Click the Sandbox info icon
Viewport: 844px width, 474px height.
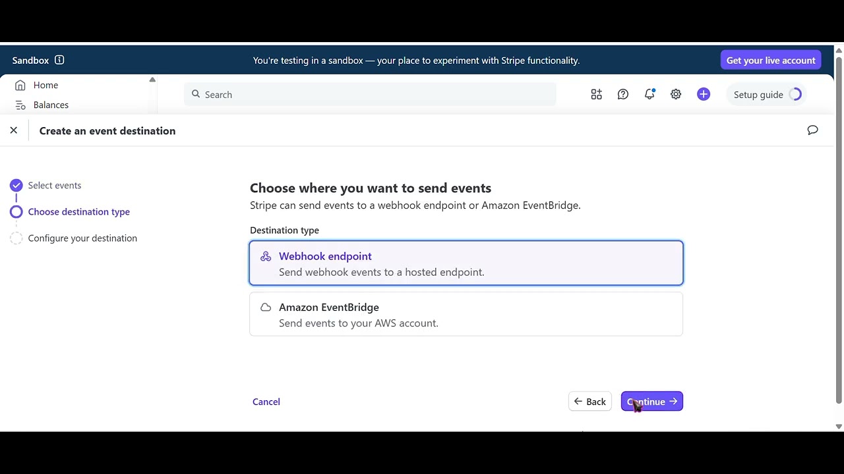click(59, 60)
